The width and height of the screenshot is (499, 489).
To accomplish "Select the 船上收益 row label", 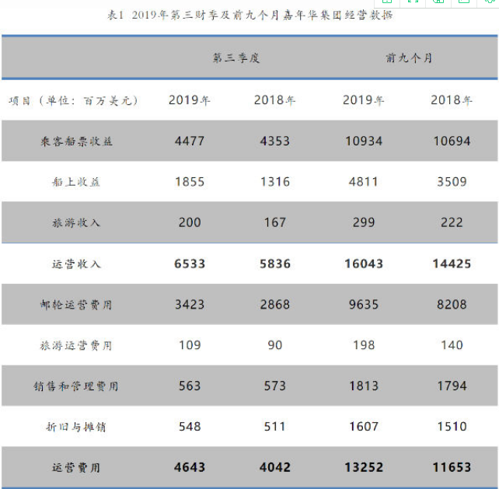I will 76,182.
